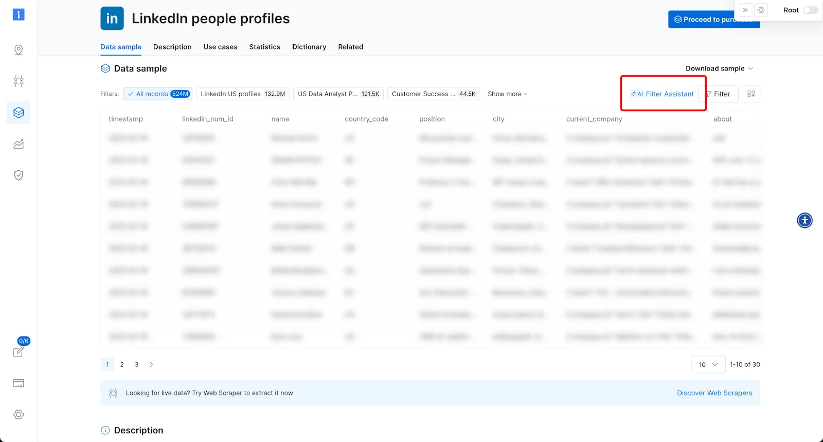Viewport: 823px width, 442px height.
Task: Click the Filter button
Action: [719, 94]
